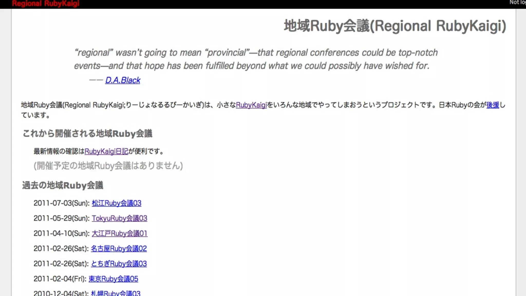Visit the RubyKaigi日記 link

(x=106, y=151)
